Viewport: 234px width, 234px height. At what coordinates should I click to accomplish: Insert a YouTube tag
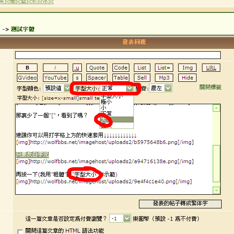55,78
